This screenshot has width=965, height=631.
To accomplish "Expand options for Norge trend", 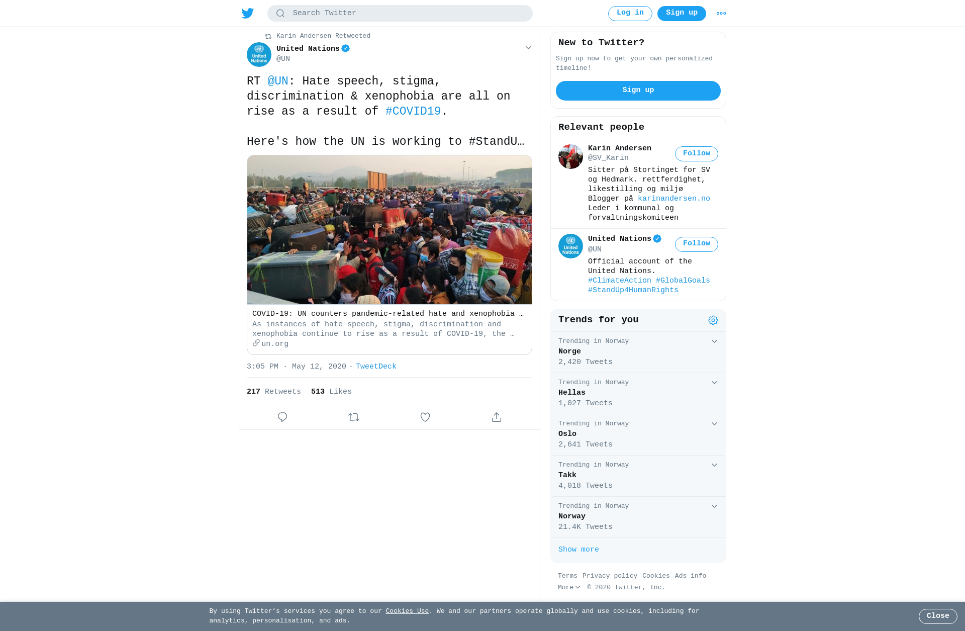I will pos(714,341).
